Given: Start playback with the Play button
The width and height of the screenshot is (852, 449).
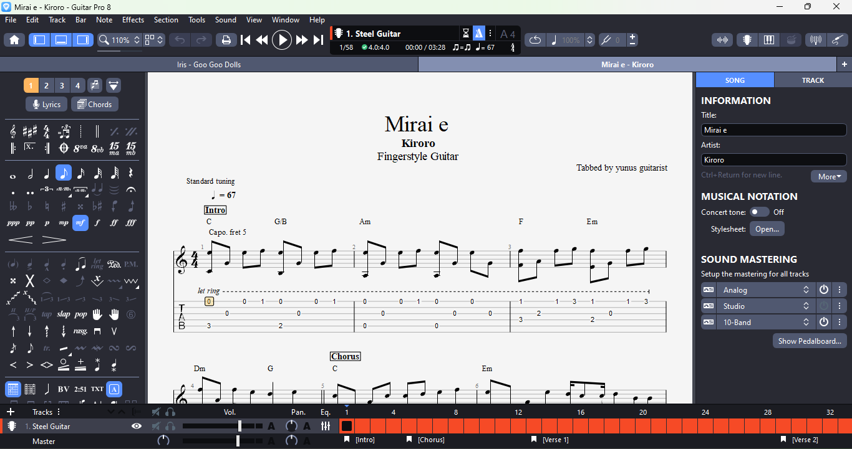Looking at the screenshot, I should click(x=282, y=40).
